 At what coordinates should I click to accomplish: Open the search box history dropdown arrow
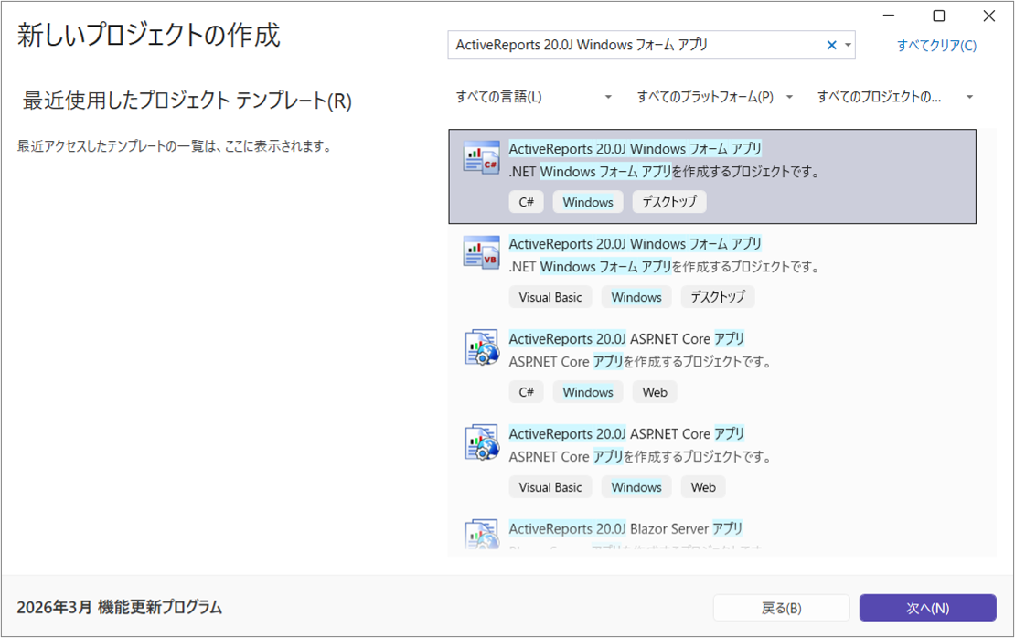pos(848,45)
